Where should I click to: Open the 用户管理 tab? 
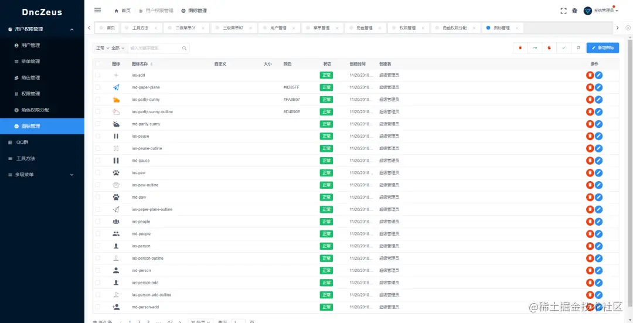(x=278, y=28)
